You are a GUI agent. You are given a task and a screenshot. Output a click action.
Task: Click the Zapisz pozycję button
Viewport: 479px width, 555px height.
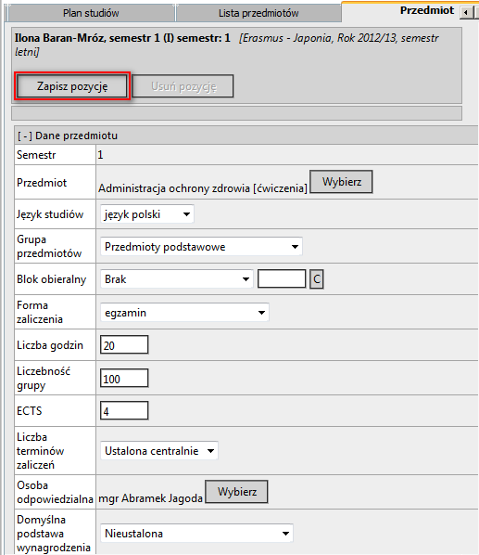coord(72,86)
